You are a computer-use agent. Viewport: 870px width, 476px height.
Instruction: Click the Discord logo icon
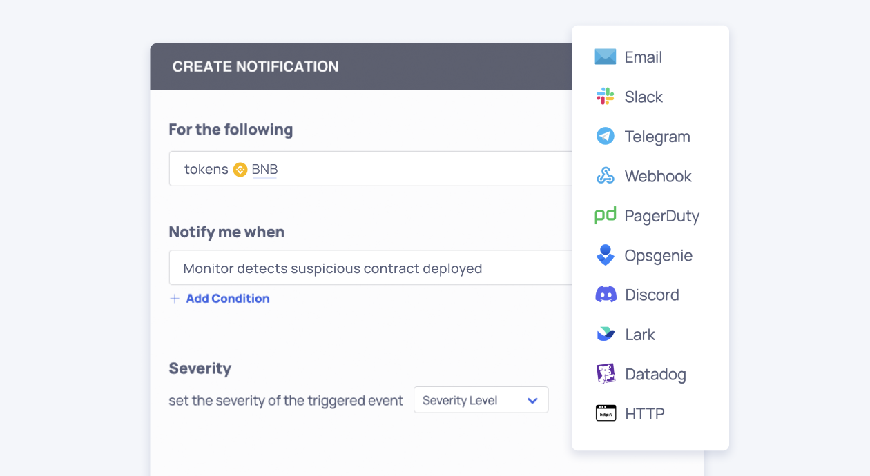point(605,295)
